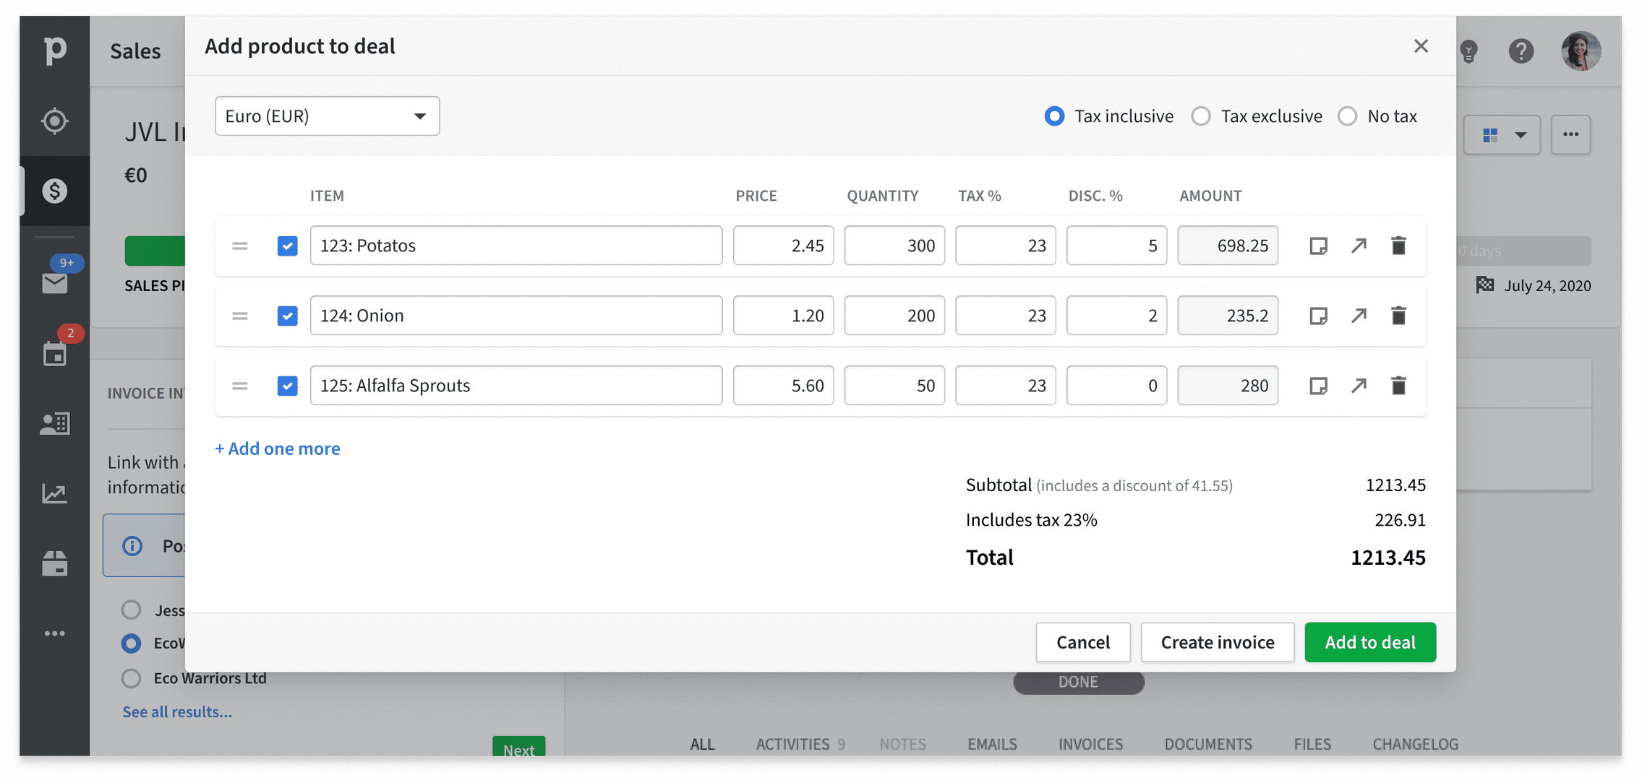Viewport: 1642px width, 780px height.
Task: Click the DONE pill in background
Action: pos(1078,682)
